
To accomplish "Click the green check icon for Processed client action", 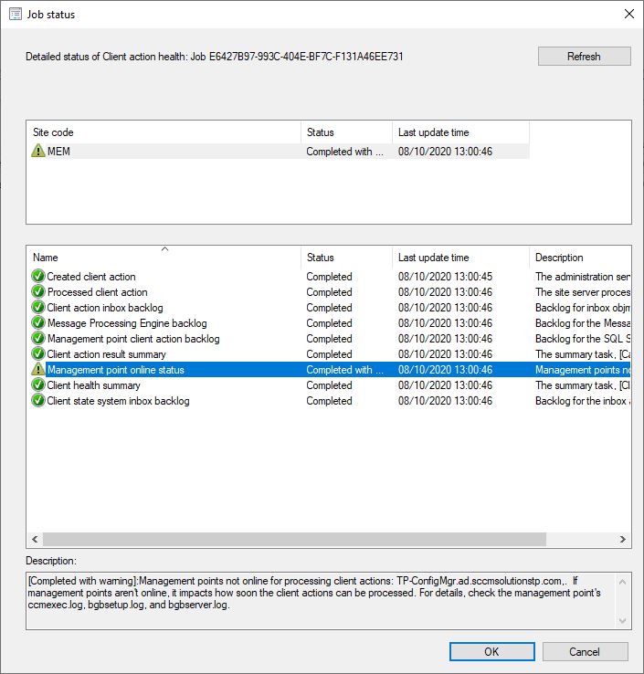I will pos(37,292).
